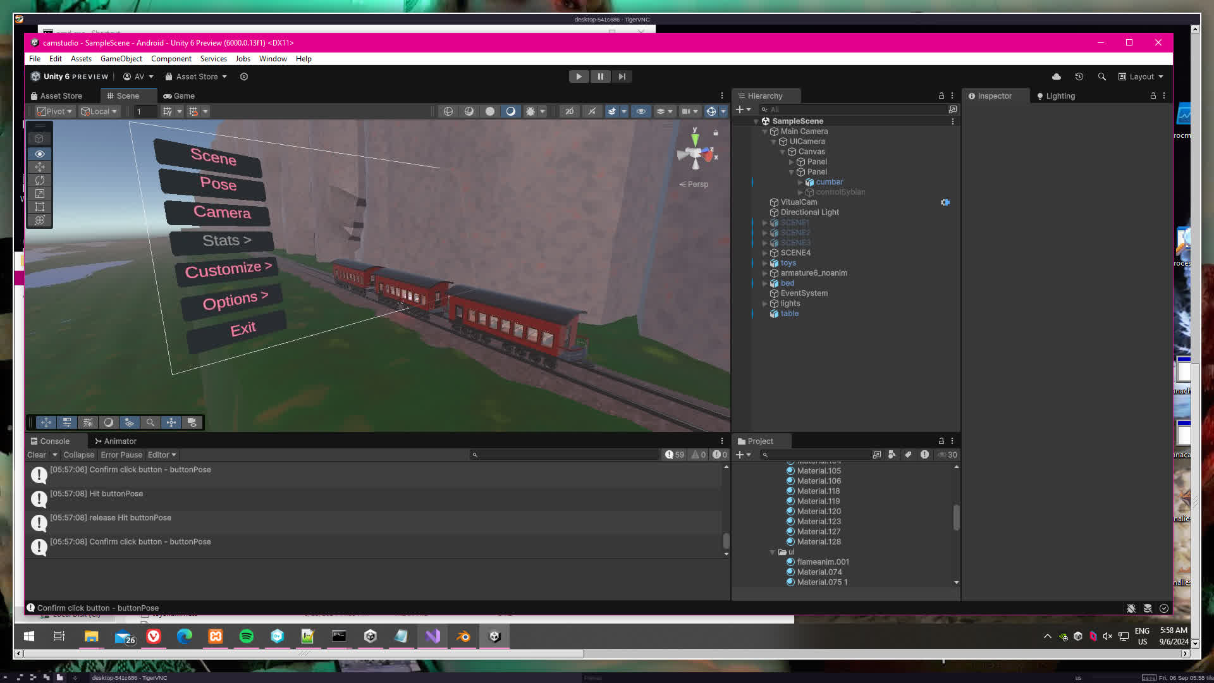This screenshot has width=1214, height=683.
Task: Open the GameObject menu
Action: coord(121,59)
